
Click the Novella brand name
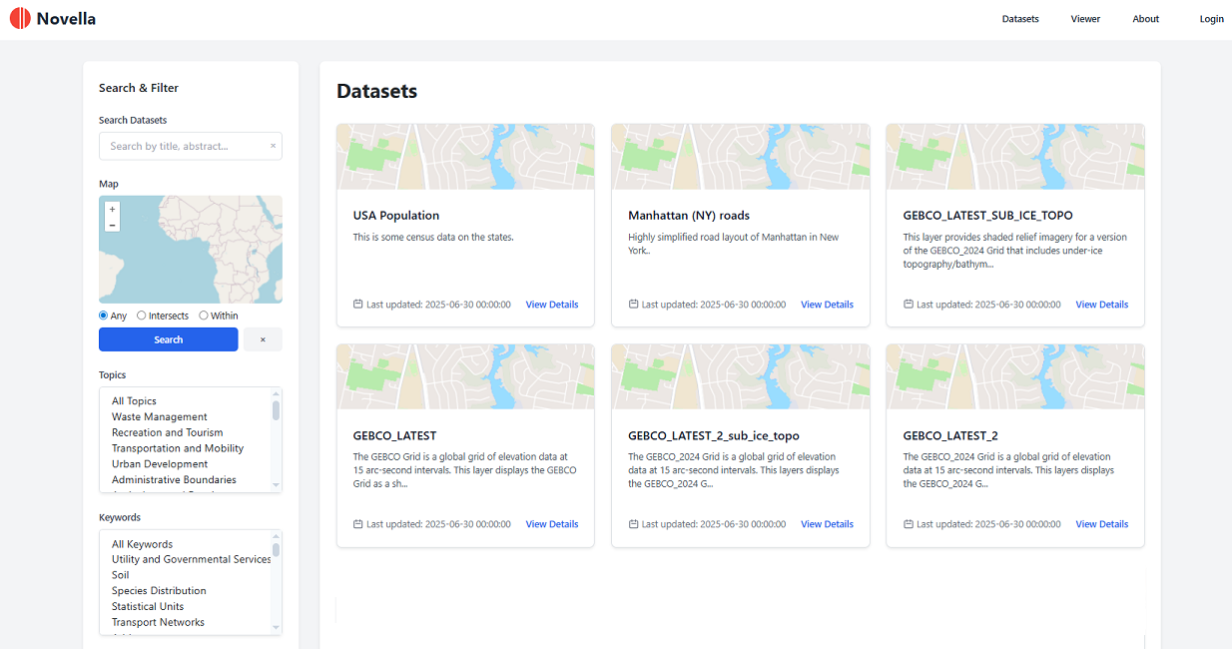click(x=66, y=18)
